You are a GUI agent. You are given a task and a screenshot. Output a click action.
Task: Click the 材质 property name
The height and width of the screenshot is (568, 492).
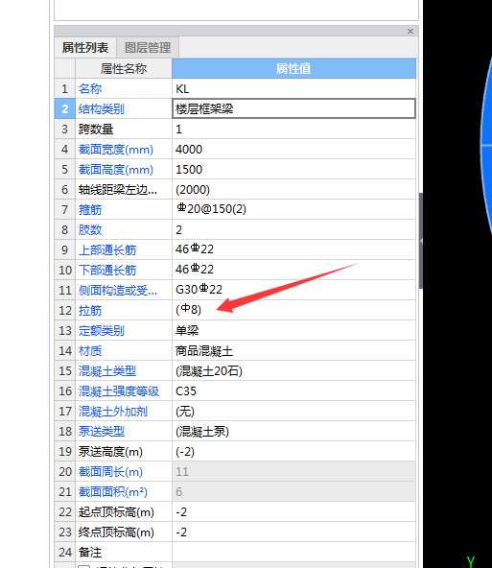tap(90, 350)
